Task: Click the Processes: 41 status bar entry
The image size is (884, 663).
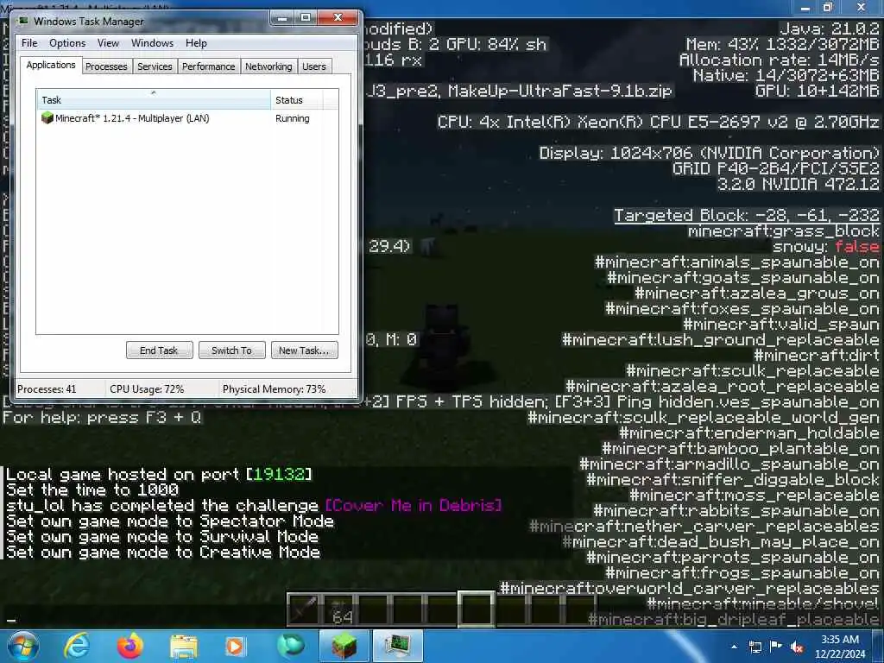Action: 47,389
